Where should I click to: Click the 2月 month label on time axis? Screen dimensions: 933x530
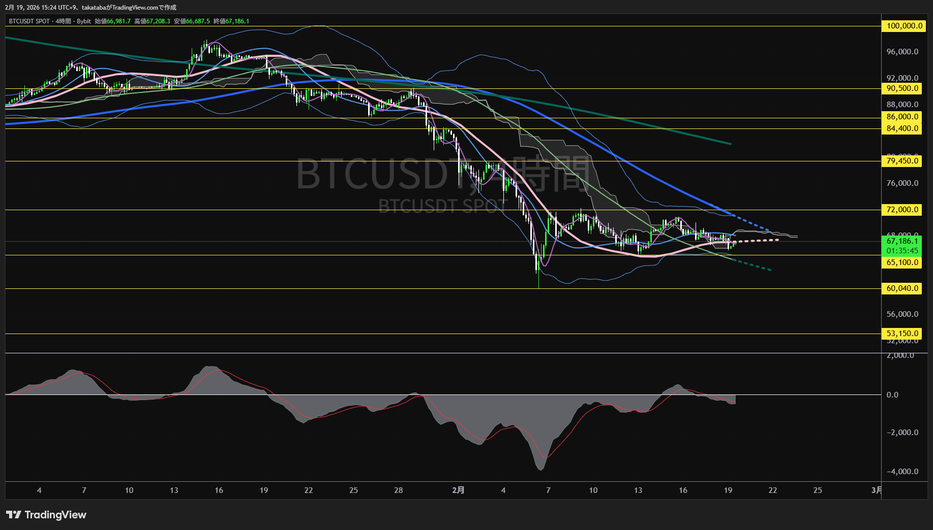pos(458,490)
